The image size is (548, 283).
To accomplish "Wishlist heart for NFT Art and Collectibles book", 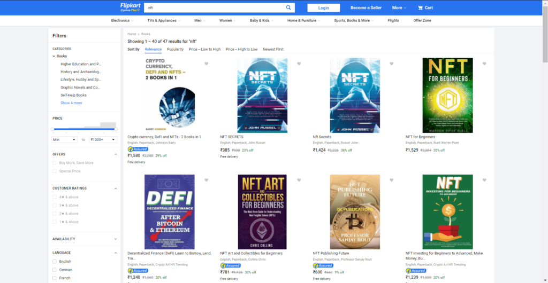I will [299, 180].
